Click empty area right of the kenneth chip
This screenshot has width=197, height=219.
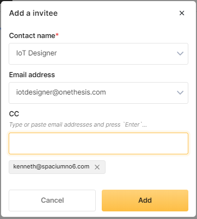(x=147, y=167)
